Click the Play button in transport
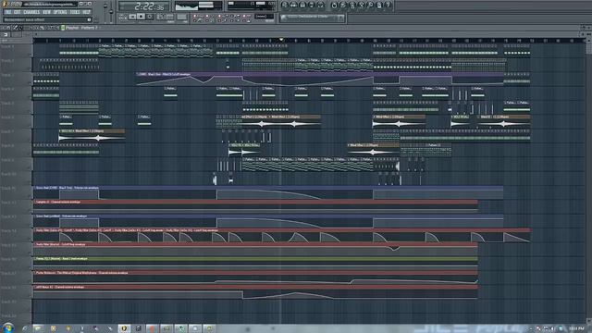592x333 pixels. [132, 17]
